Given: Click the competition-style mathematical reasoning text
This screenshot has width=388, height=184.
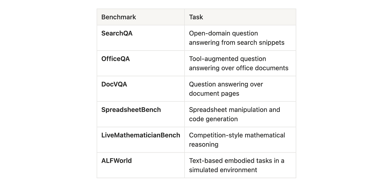Looking at the screenshot, I should coord(237,140).
